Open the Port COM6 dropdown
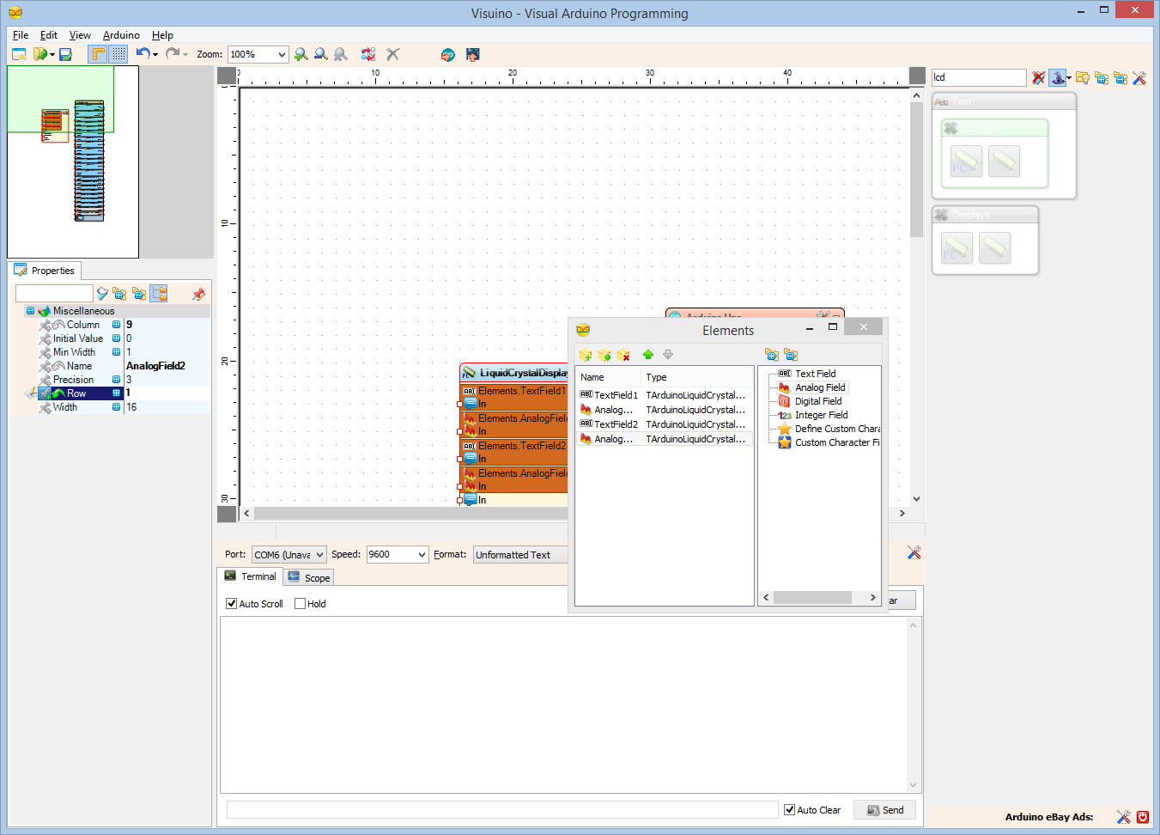1160x835 pixels. click(289, 555)
